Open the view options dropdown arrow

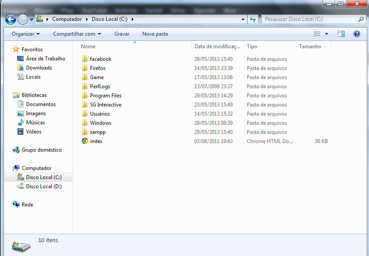pos(326,34)
